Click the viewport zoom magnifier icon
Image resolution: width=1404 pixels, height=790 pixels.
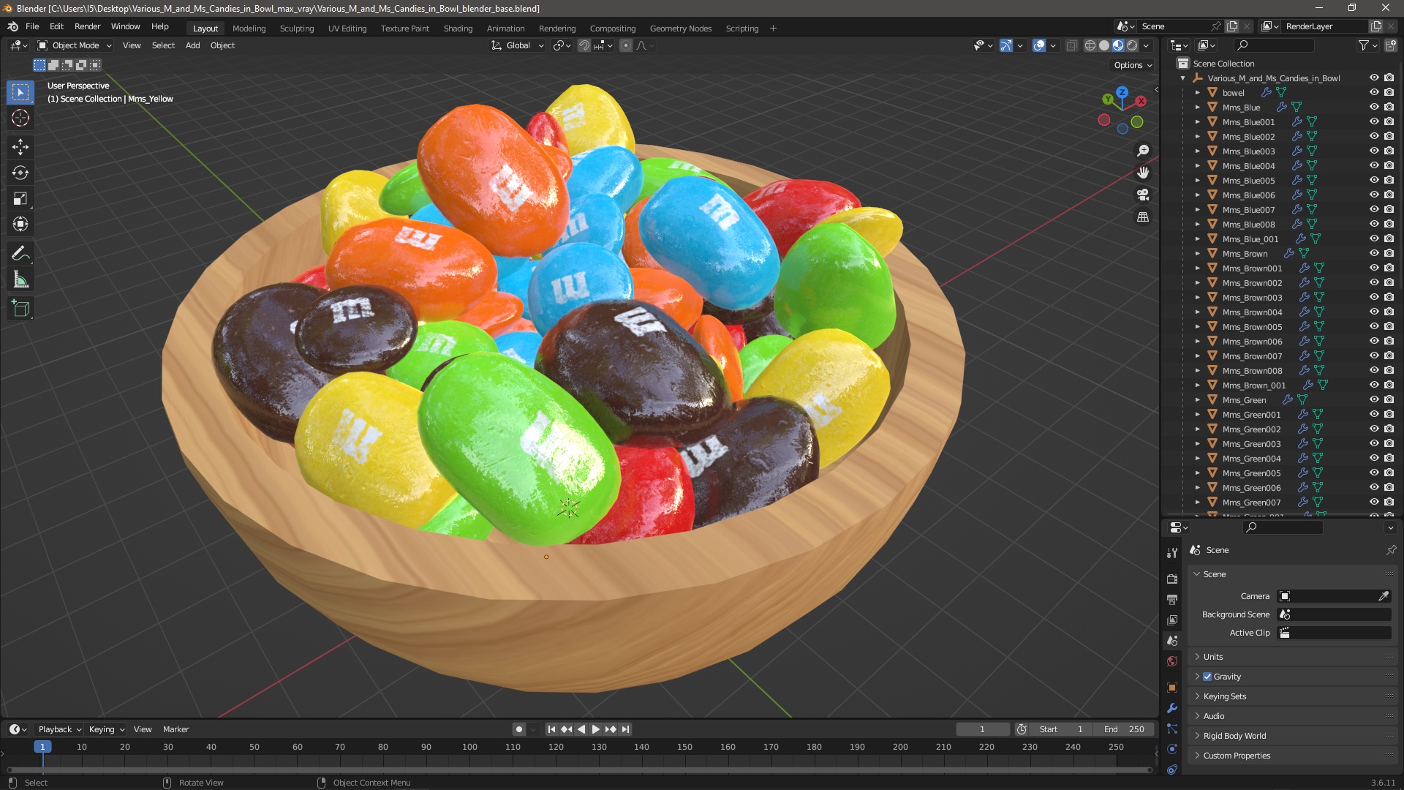[x=1143, y=151]
